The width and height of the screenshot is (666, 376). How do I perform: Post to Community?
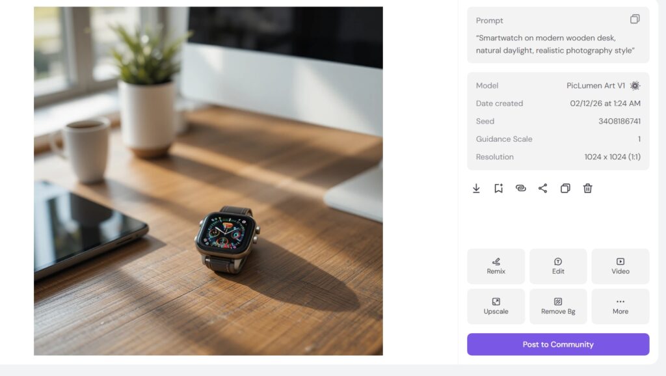click(558, 344)
